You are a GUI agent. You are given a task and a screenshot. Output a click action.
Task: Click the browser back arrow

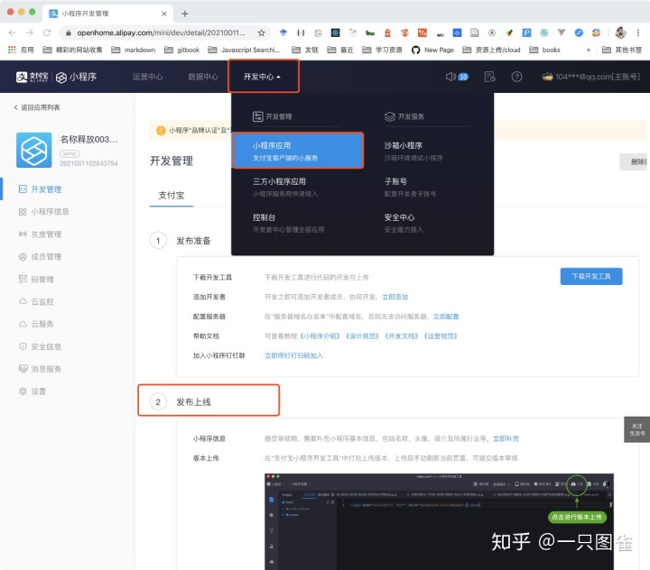tap(12, 32)
